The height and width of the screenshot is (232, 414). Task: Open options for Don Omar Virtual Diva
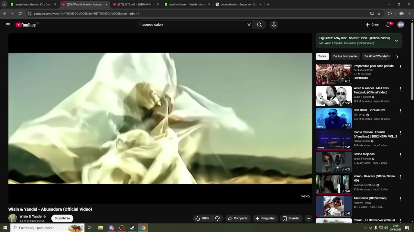(x=400, y=111)
